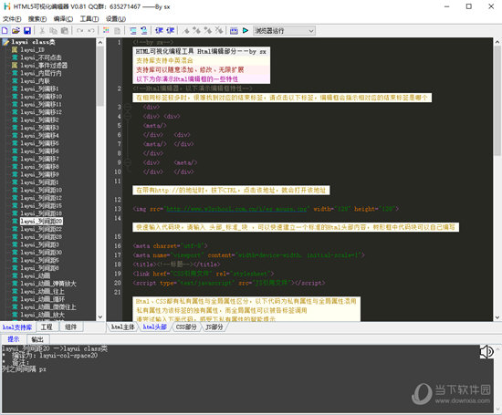502x415 pixels.
Task: Click the second indent icon in toolbar
Action: pos(171,31)
